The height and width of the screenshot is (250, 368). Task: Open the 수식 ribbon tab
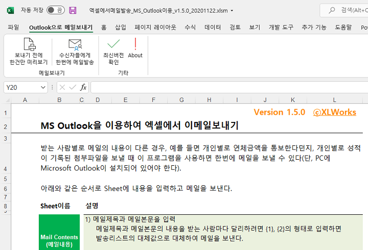[x=190, y=28]
